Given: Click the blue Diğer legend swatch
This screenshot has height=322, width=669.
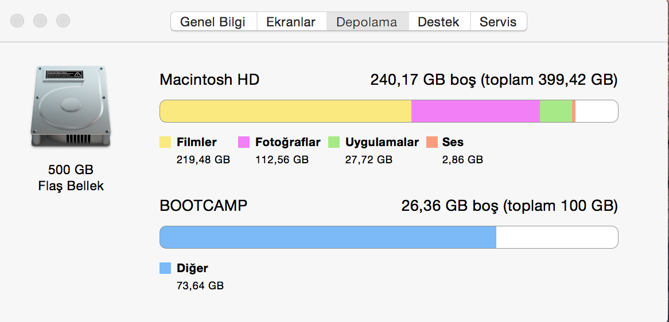Looking at the screenshot, I should coord(166,268).
